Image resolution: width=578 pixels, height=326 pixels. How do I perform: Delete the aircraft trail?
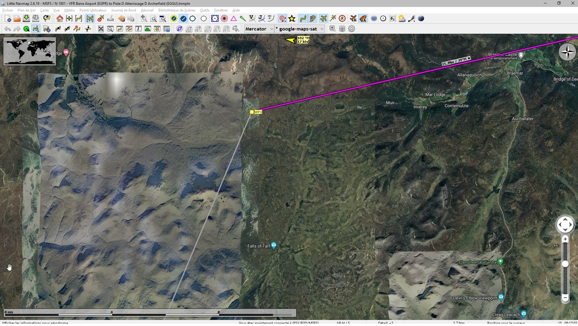pyautogui.click(x=101, y=19)
